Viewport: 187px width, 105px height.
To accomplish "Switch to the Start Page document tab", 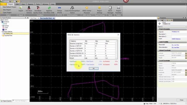I will 33,18.
